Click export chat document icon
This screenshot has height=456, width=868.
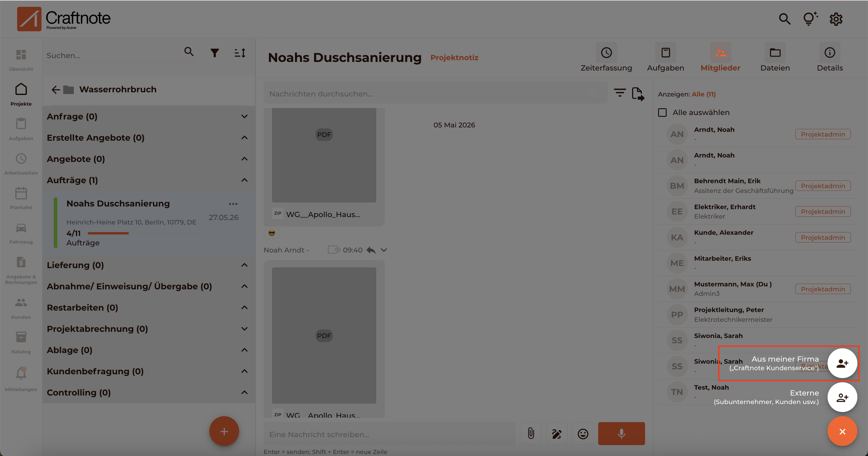coord(638,94)
